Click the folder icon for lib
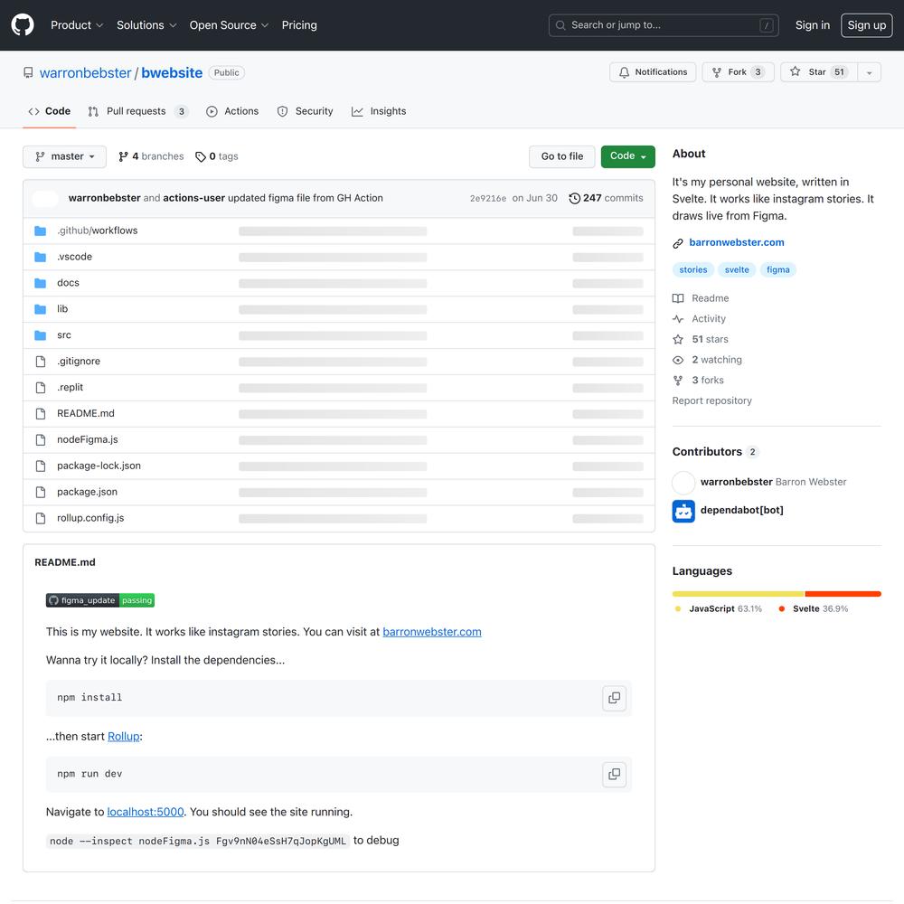The height and width of the screenshot is (904, 904). point(41,309)
